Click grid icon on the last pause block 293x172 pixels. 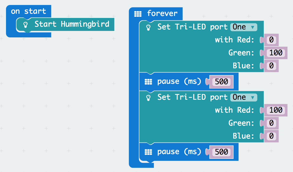click(148, 152)
